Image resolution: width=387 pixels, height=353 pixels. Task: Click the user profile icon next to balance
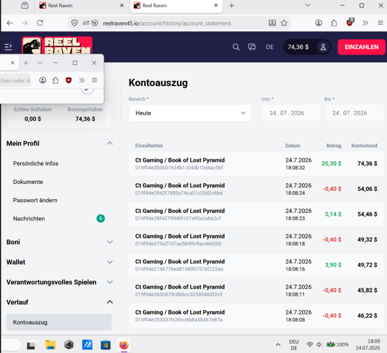click(x=323, y=47)
